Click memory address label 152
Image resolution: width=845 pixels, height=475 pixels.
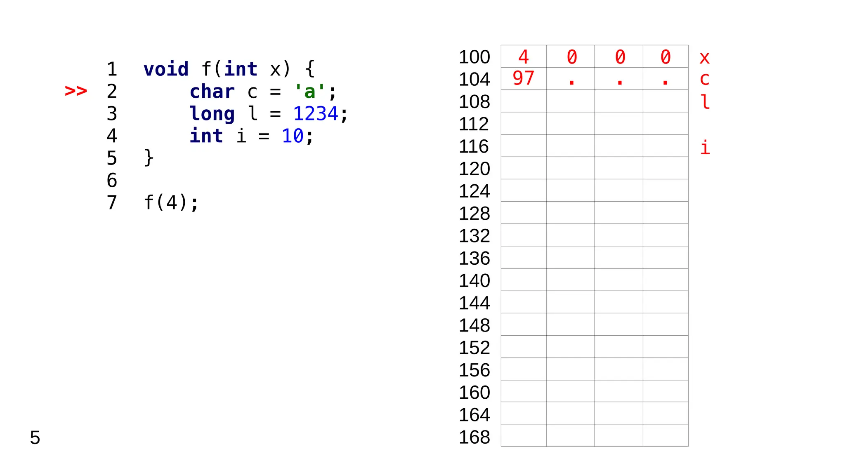(474, 348)
